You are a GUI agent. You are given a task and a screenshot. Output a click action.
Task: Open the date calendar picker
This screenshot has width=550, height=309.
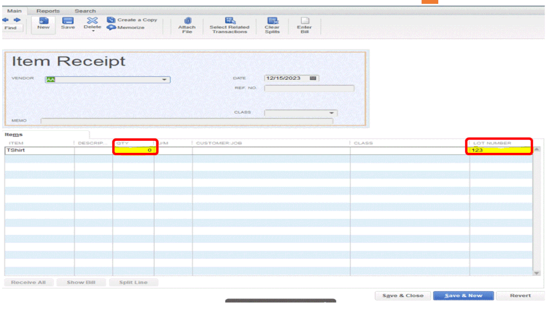313,78
